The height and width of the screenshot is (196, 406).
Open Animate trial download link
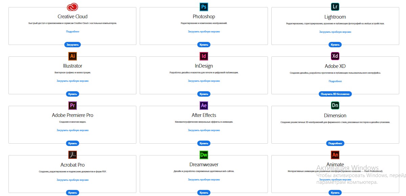click(x=335, y=179)
